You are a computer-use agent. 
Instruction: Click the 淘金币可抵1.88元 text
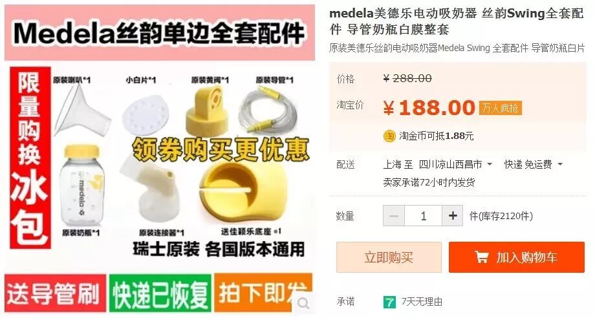pyautogui.click(x=436, y=136)
